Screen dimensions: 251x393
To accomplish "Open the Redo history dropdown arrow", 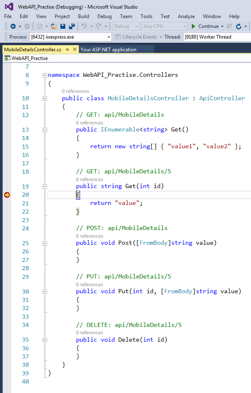I will click(x=106, y=26).
